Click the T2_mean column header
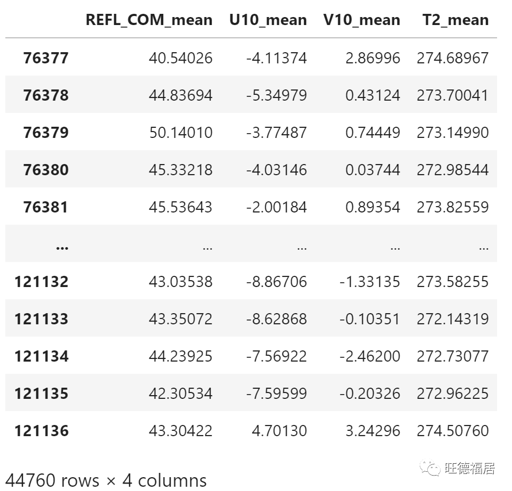The height and width of the screenshot is (491, 512). [455, 20]
